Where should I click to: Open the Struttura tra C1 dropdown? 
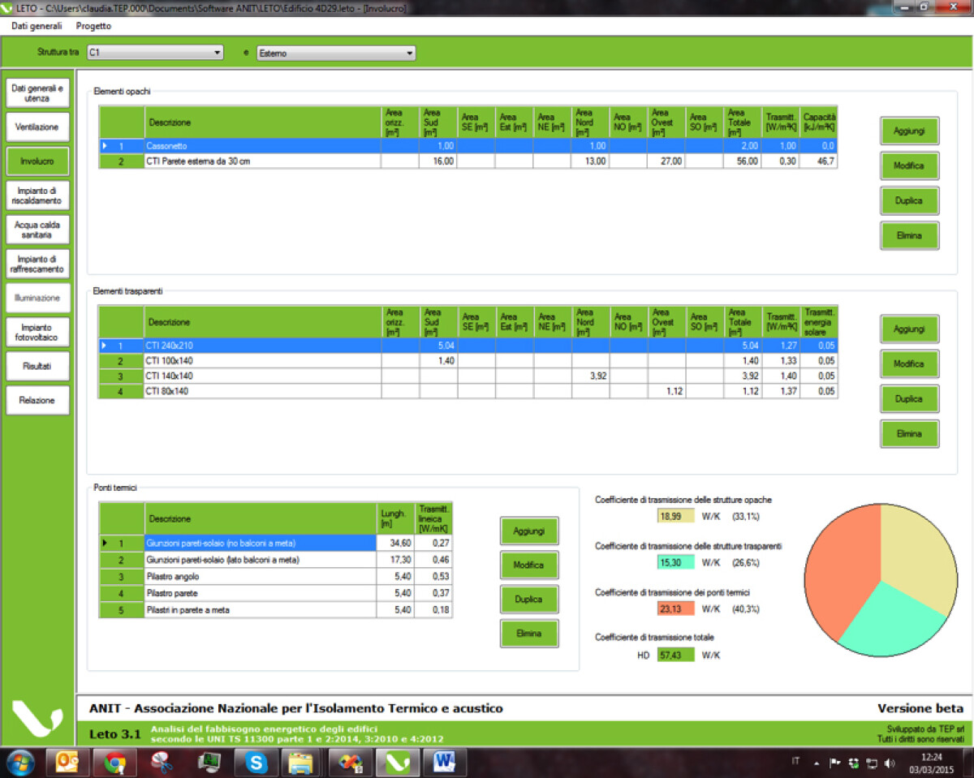click(154, 53)
